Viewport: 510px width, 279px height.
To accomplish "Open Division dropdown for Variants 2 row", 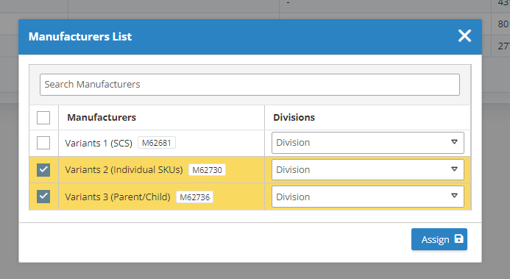I will [x=367, y=170].
